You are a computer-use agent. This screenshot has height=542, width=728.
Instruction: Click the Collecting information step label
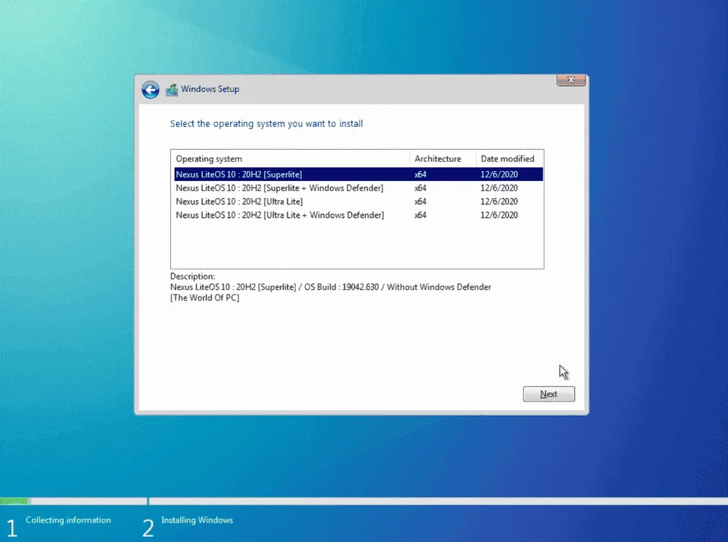point(68,520)
